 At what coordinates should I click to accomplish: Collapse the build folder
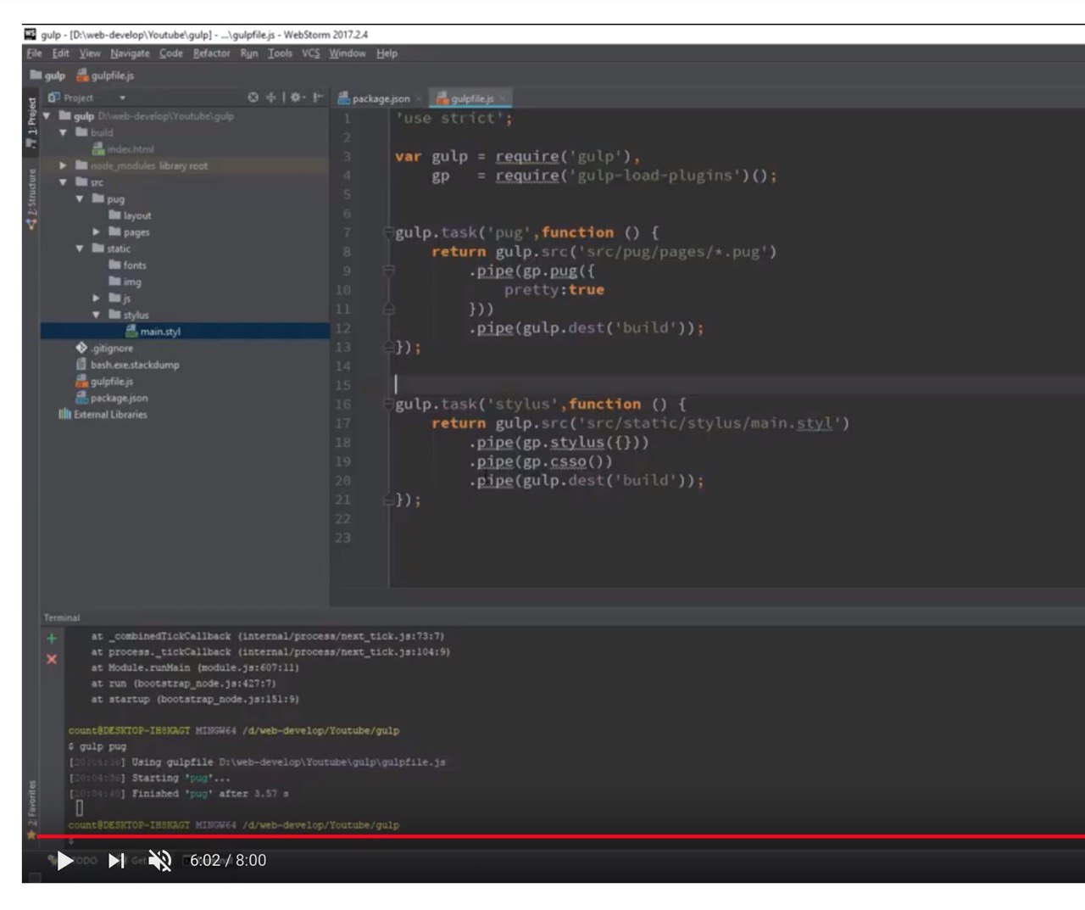click(64, 132)
